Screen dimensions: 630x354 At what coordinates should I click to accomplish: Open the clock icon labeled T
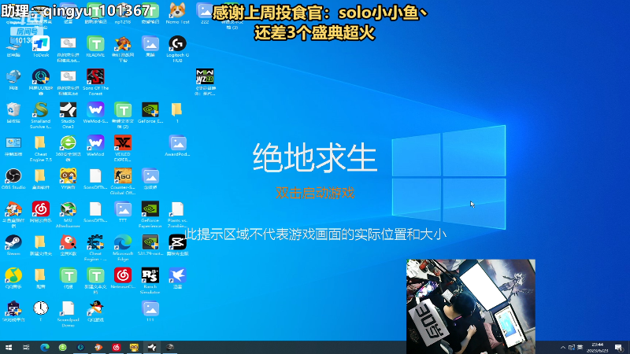(x=41, y=312)
